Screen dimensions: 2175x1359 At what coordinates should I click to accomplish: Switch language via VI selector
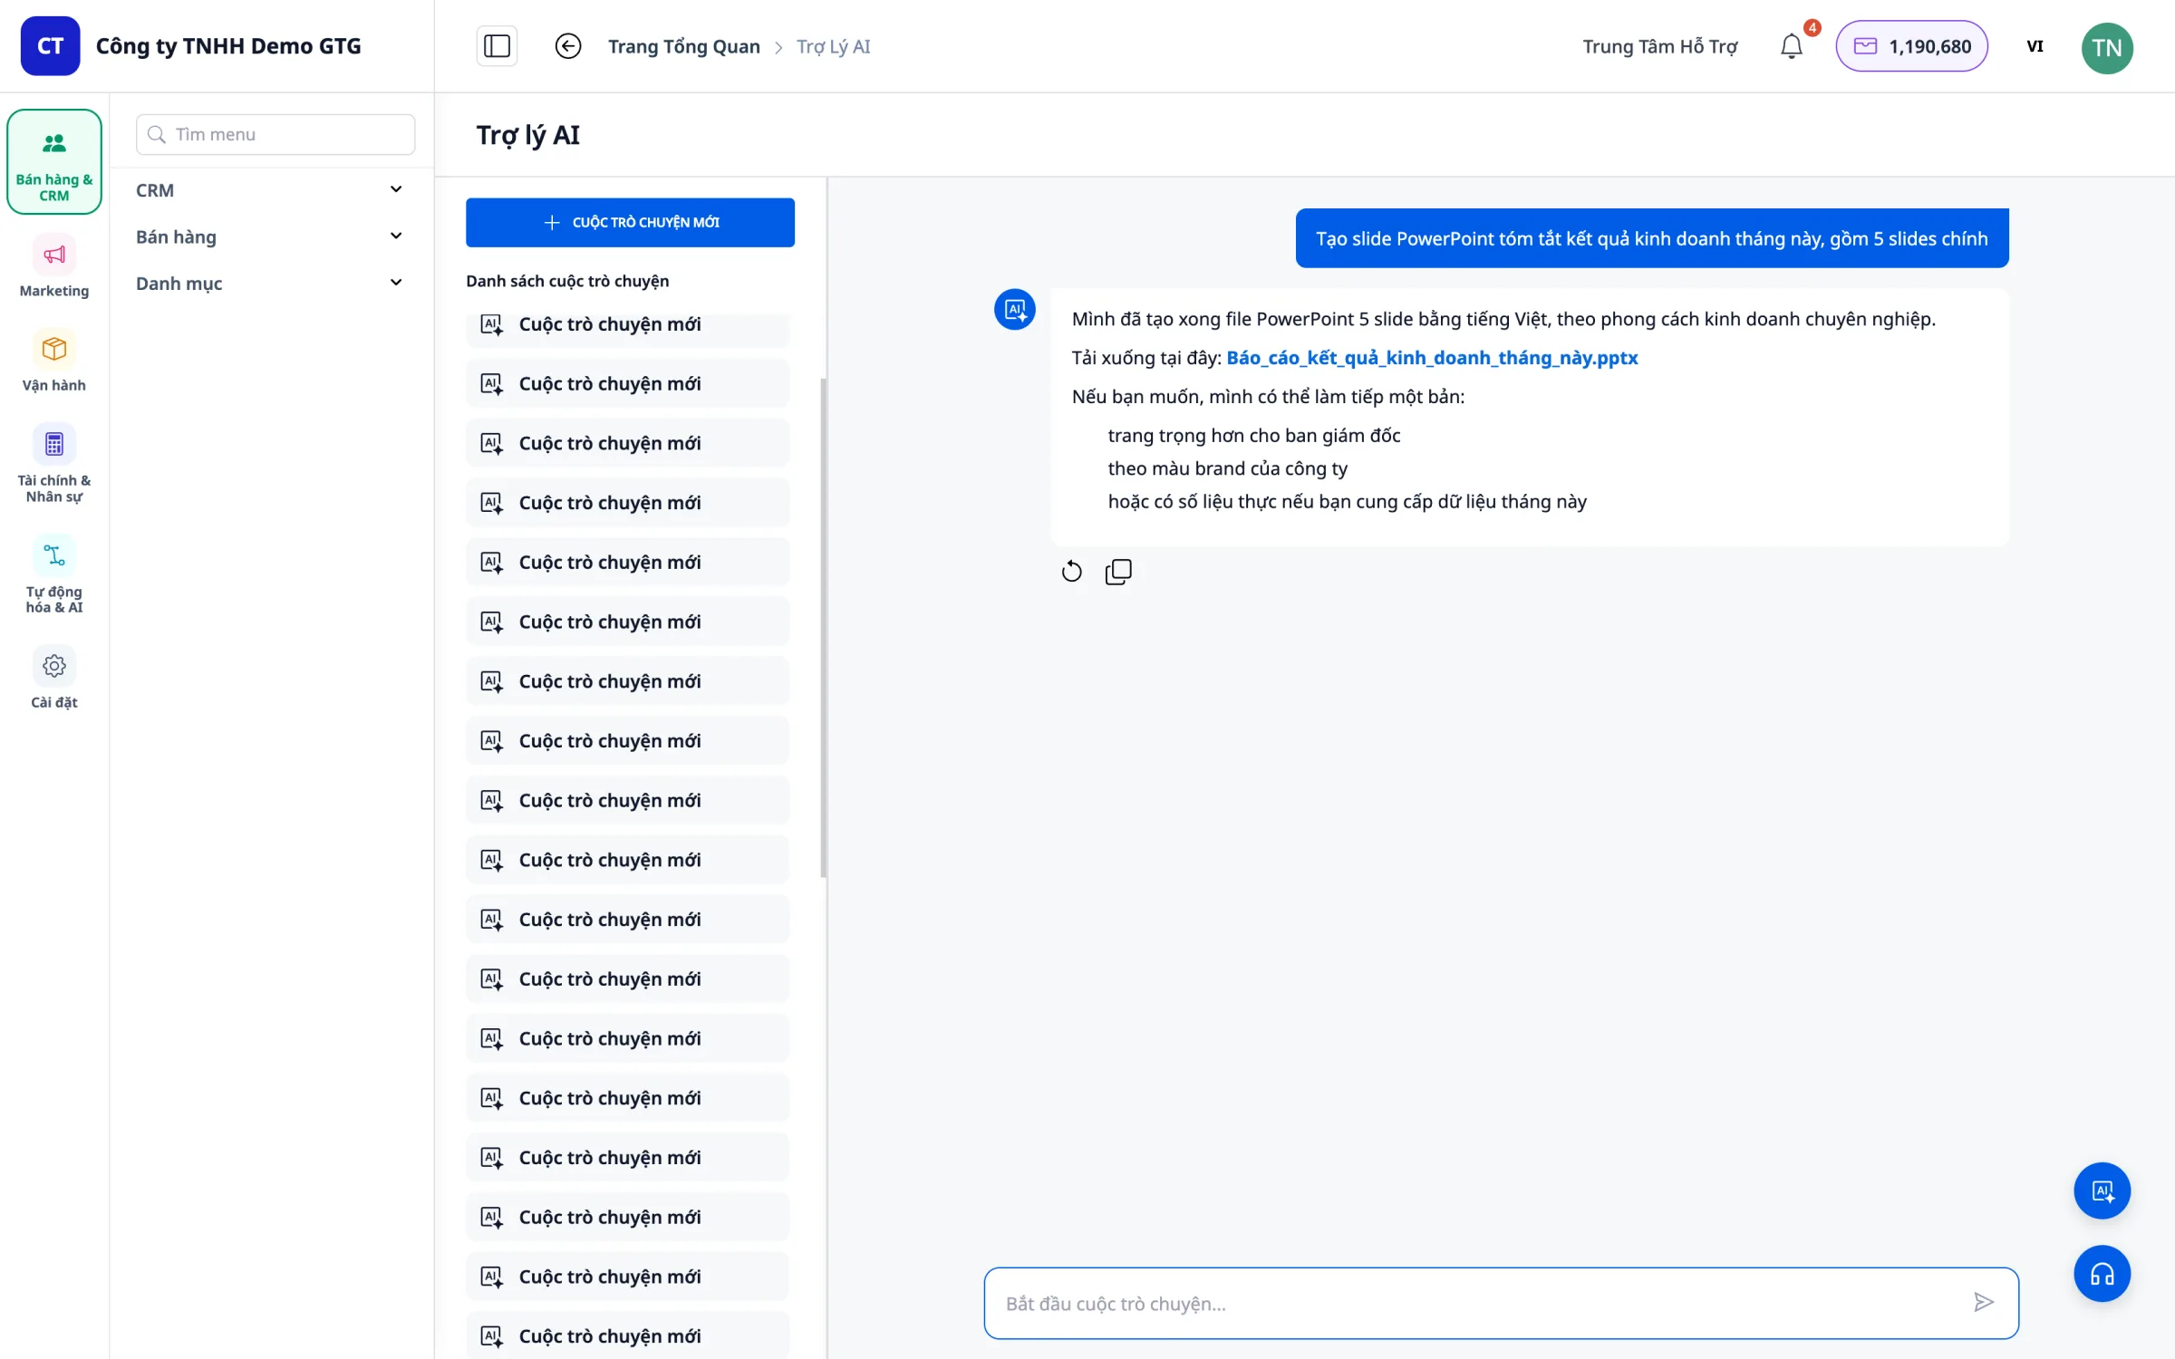pos(2035,46)
